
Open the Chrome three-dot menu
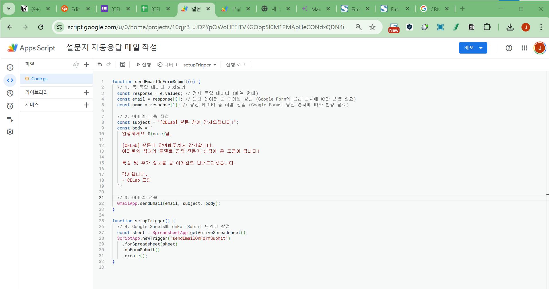541,27
